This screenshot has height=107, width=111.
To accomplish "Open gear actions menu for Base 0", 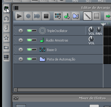I will pos(21,50).
